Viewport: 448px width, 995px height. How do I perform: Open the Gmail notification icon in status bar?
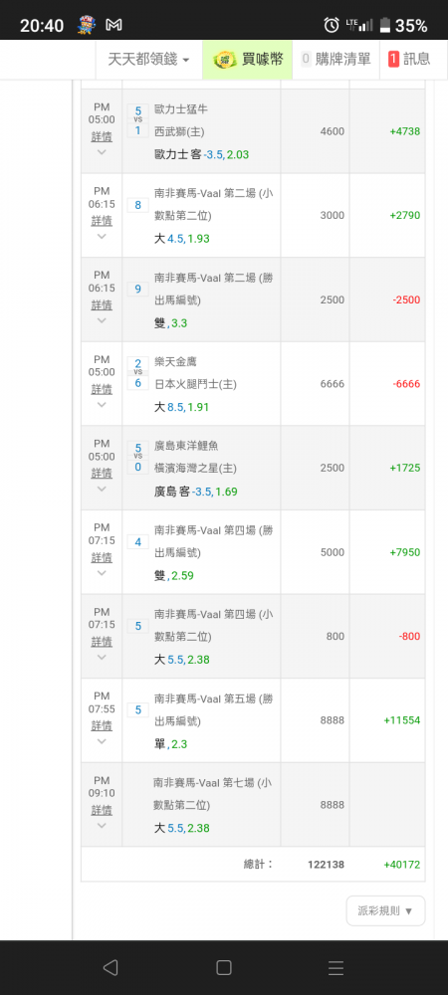pyautogui.click(x=113, y=26)
